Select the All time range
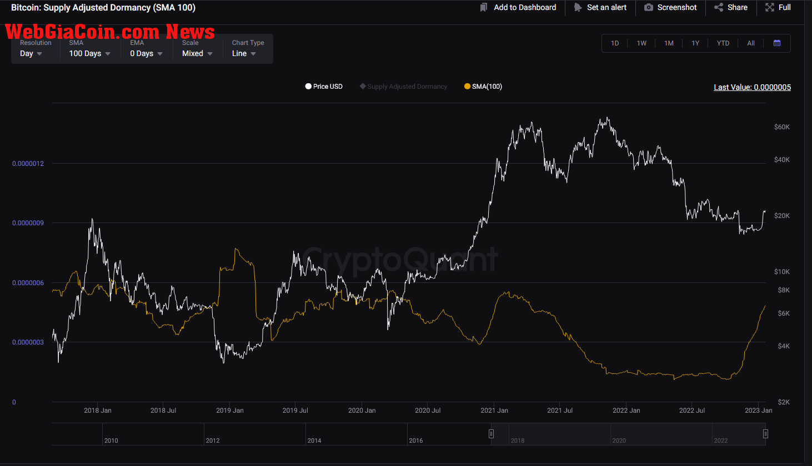Image resolution: width=812 pixels, height=466 pixels. pos(751,43)
